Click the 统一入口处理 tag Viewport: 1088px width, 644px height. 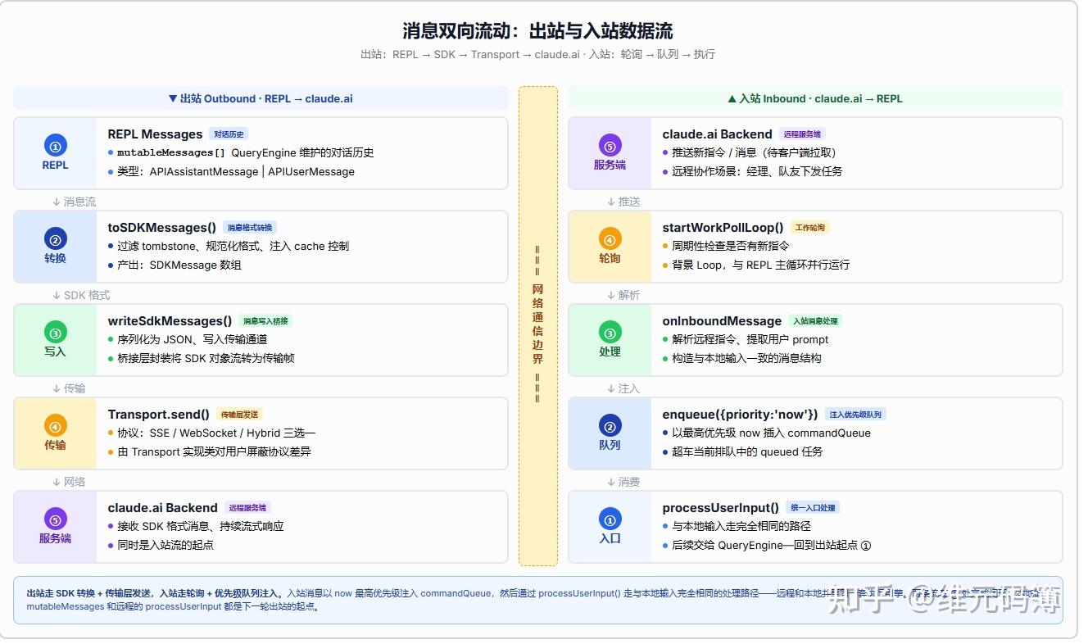pyautogui.click(x=813, y=508)
